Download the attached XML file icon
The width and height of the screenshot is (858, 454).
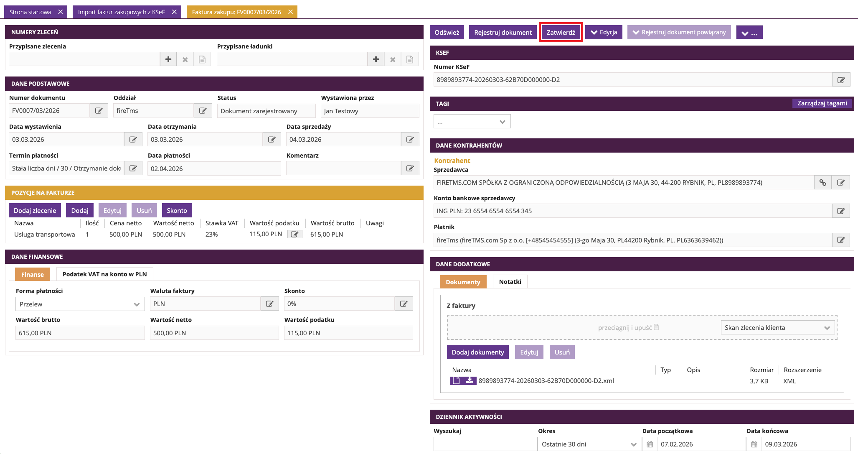tap(470, 380)
